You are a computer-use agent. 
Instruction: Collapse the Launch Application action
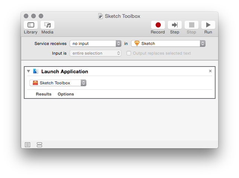coord(29,71)
